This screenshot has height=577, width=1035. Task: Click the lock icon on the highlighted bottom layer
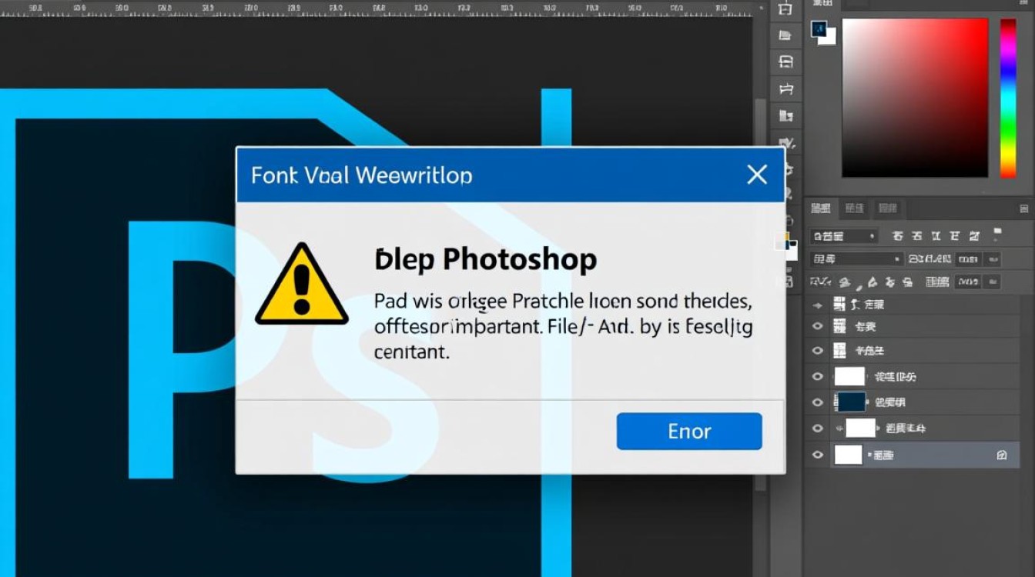1002,455
